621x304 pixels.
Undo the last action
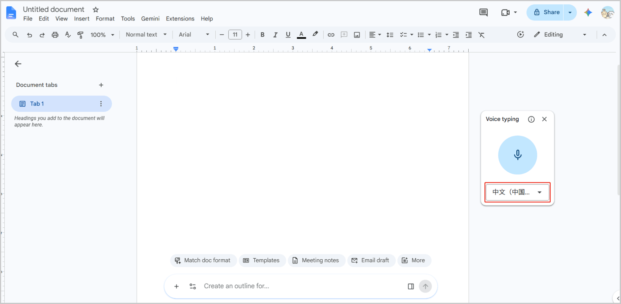[29, 35]
